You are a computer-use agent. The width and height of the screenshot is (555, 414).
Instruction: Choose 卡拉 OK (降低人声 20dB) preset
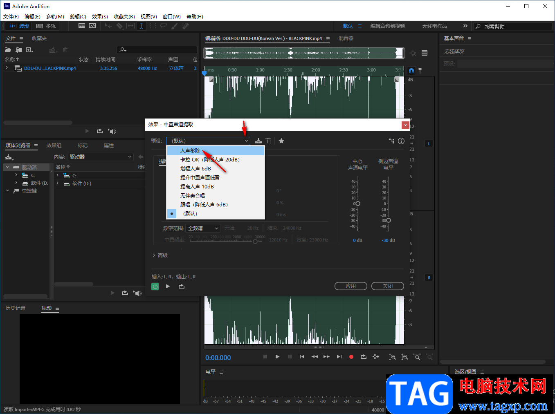tap(216, 160)
